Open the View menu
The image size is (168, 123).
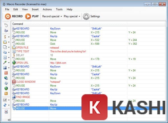click(x=25, y=10)
